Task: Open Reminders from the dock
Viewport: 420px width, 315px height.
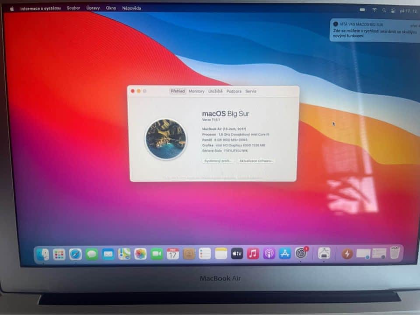Action: pyautogui.click(x=205, y=253)
